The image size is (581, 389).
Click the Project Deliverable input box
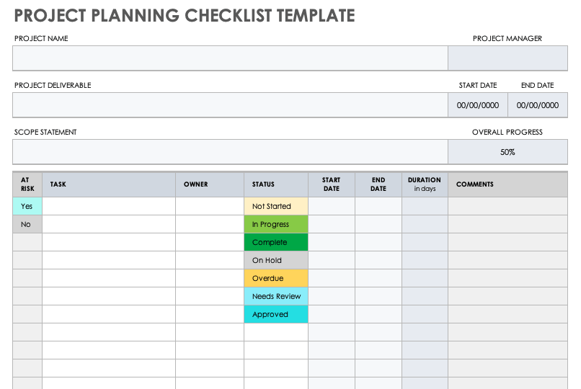click(x=230, y=105)
